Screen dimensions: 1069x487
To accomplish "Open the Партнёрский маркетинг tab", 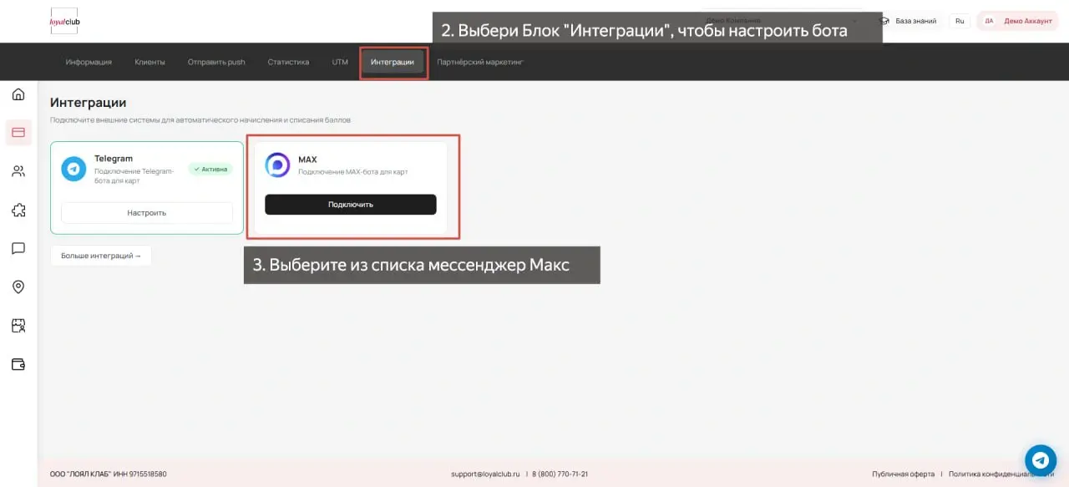I will (x=480, y=62).
